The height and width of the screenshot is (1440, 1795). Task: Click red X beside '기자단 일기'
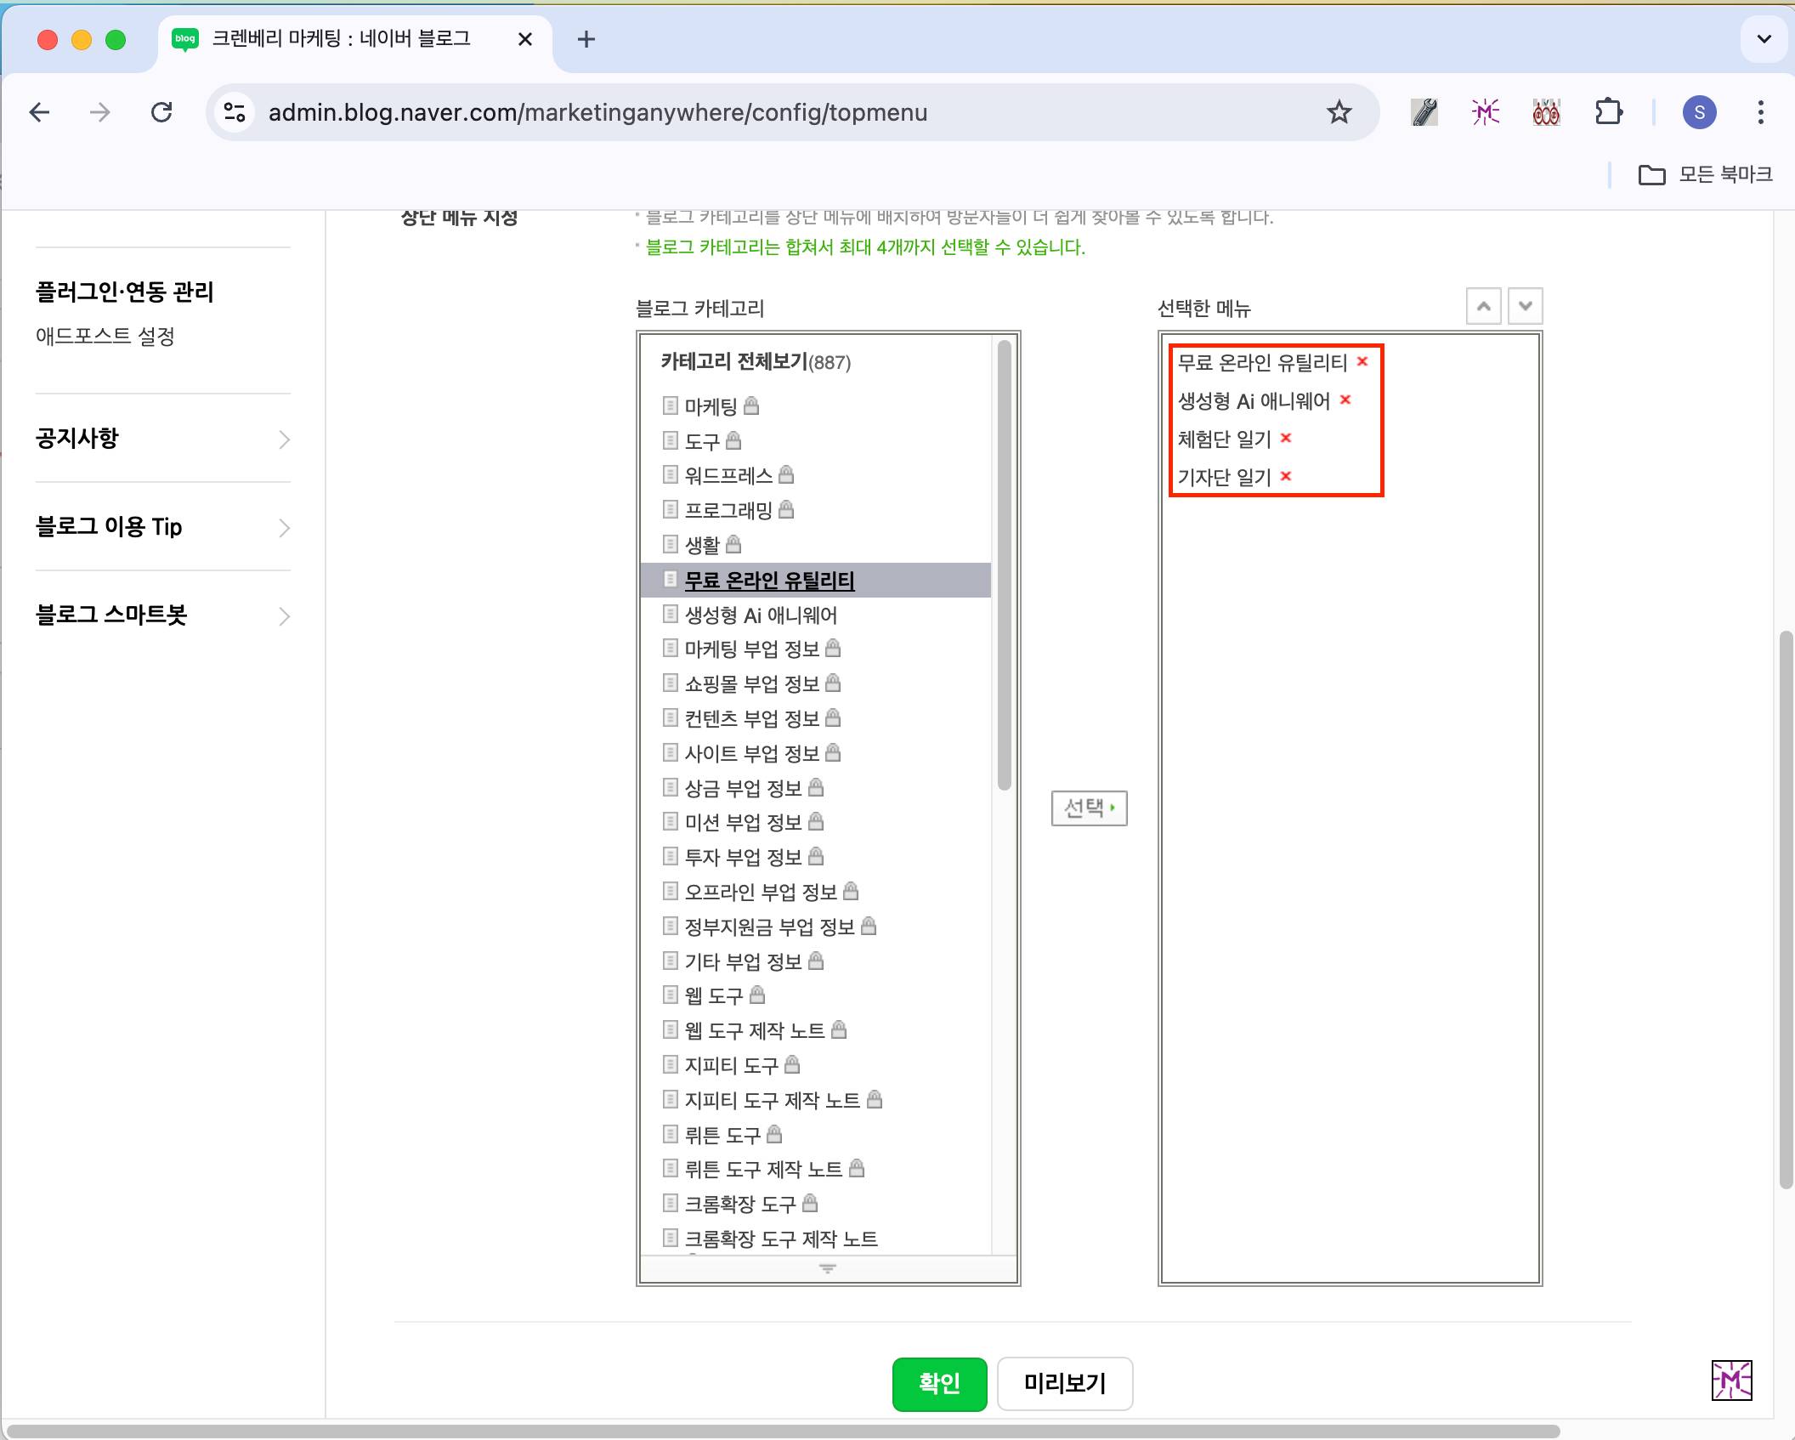point(1285,476)
